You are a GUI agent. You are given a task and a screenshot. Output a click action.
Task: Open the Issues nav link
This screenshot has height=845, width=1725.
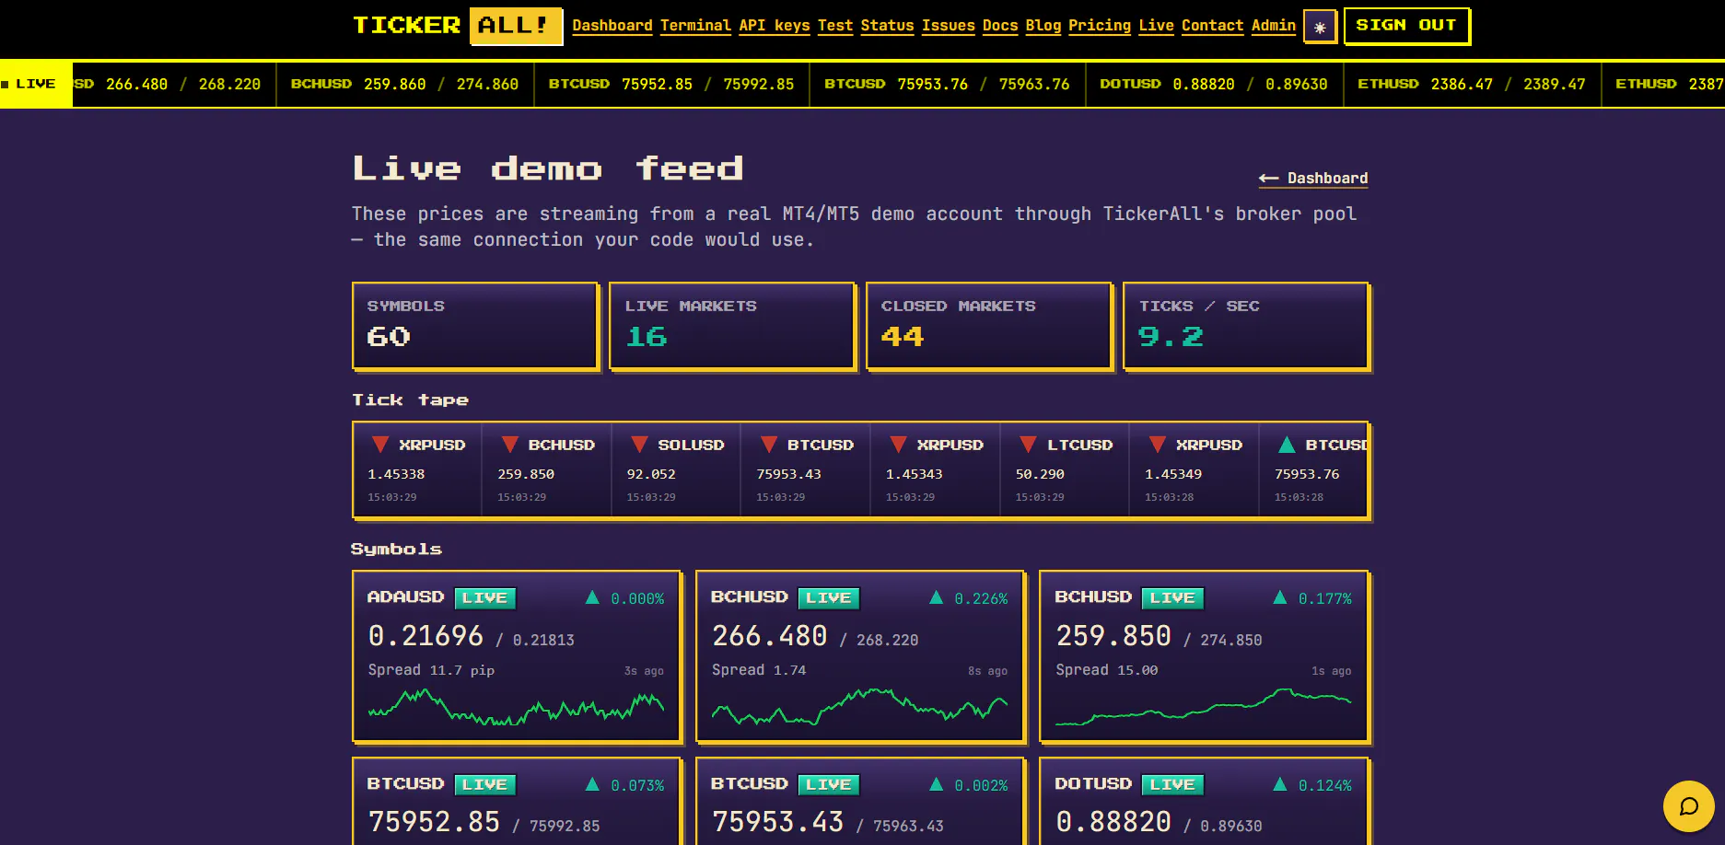949,26
